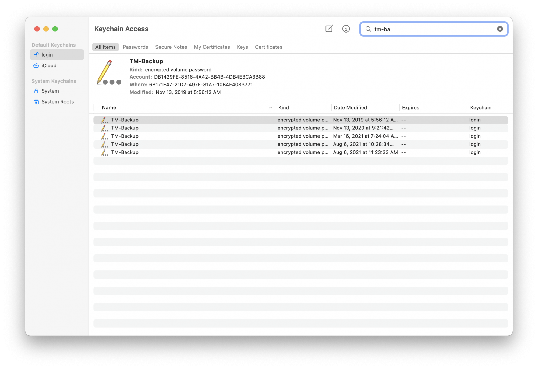The width and height of the screenshot is (538, 369).
Task: Click the magnifying glass search icon
Action: (x=368, y=29)
